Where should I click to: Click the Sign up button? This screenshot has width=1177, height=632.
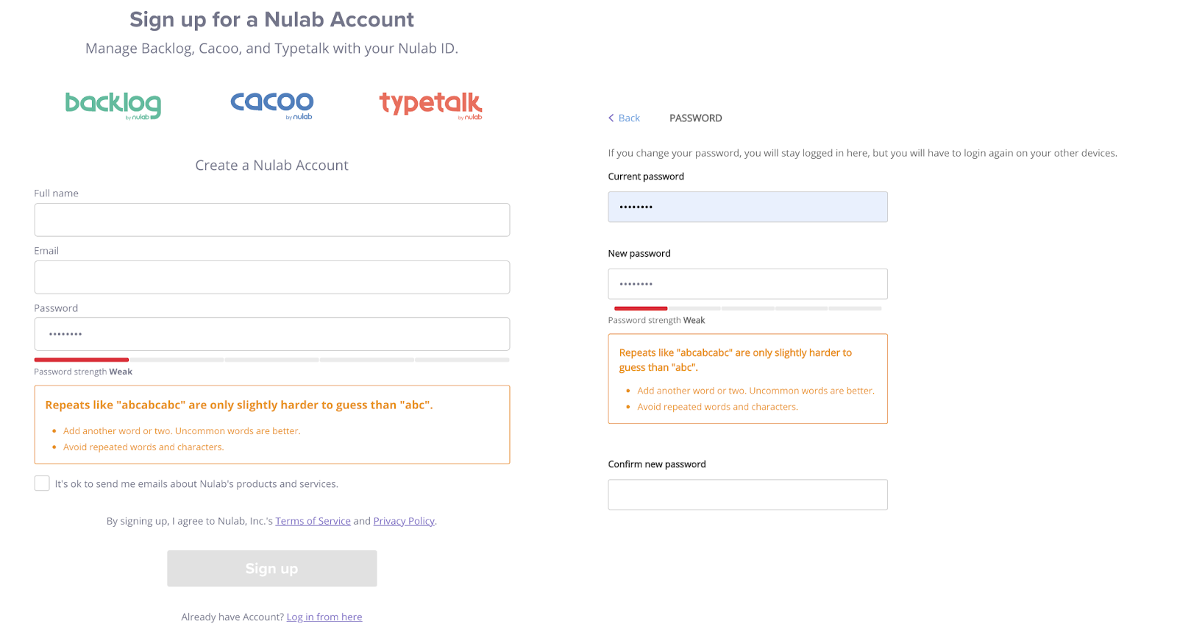click(x=272, y=569)
